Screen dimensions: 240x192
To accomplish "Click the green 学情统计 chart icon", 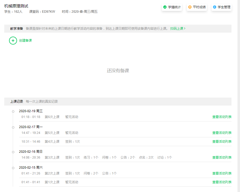I will (x=165, y=7).
